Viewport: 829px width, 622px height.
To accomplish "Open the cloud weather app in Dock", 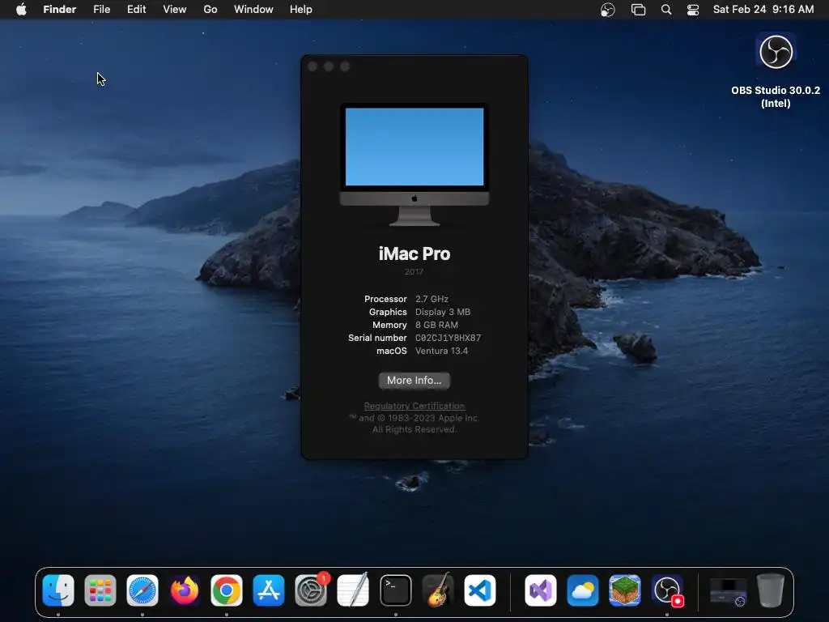I will click(583, 590).
